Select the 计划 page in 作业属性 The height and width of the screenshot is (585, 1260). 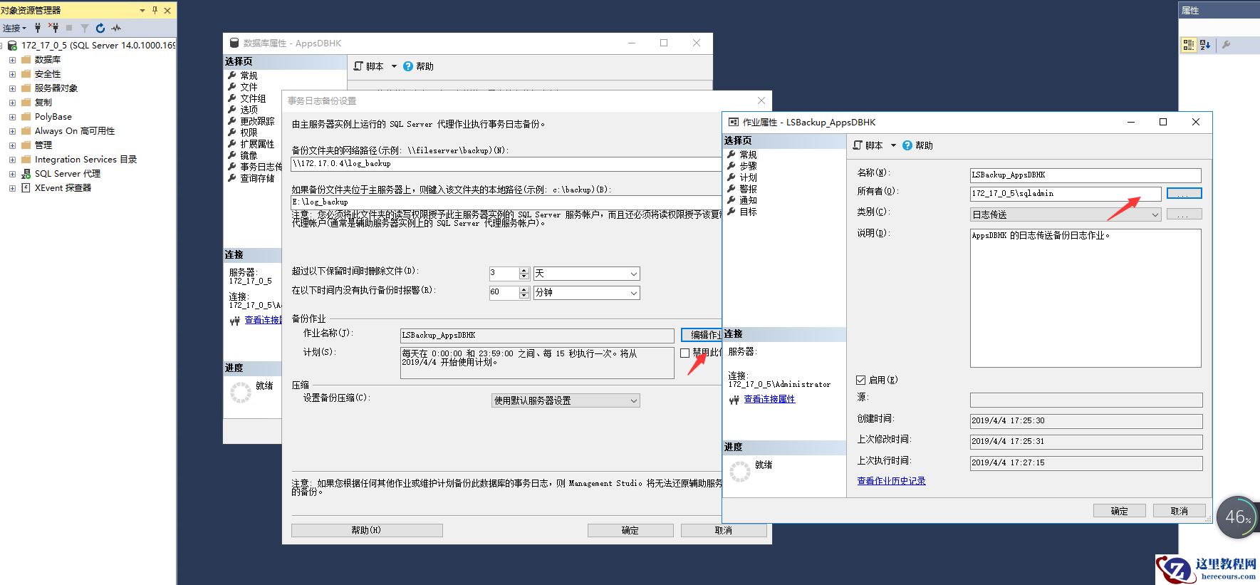(748, 177)
